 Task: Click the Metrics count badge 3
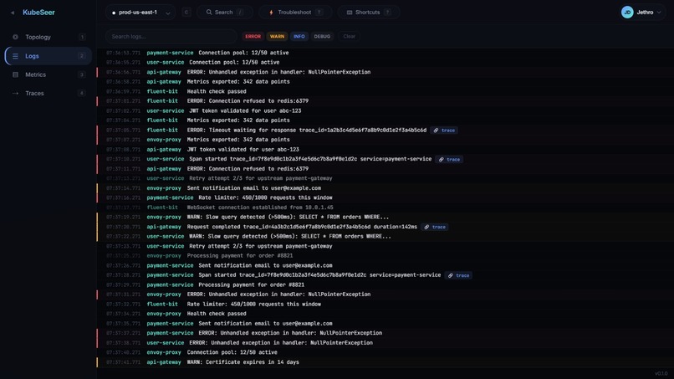(x=82, y=74)
